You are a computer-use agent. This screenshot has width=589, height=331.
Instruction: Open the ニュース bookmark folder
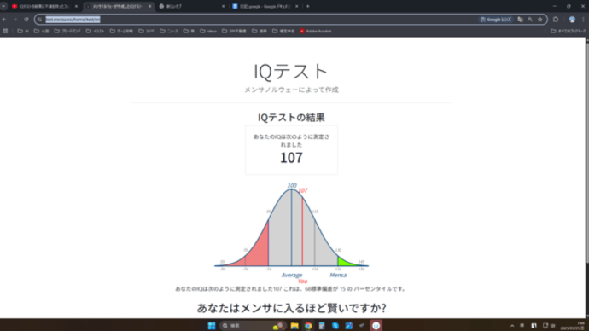(169, 32)
